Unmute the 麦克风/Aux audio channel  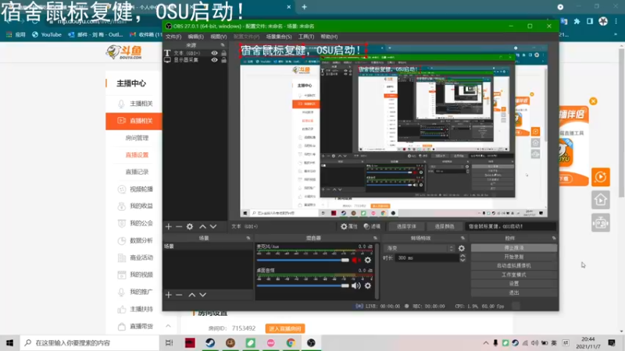click(x=355, y=261)
